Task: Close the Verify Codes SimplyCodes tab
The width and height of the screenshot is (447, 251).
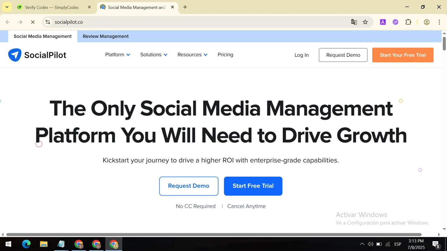Action: [x=89, y=7]
